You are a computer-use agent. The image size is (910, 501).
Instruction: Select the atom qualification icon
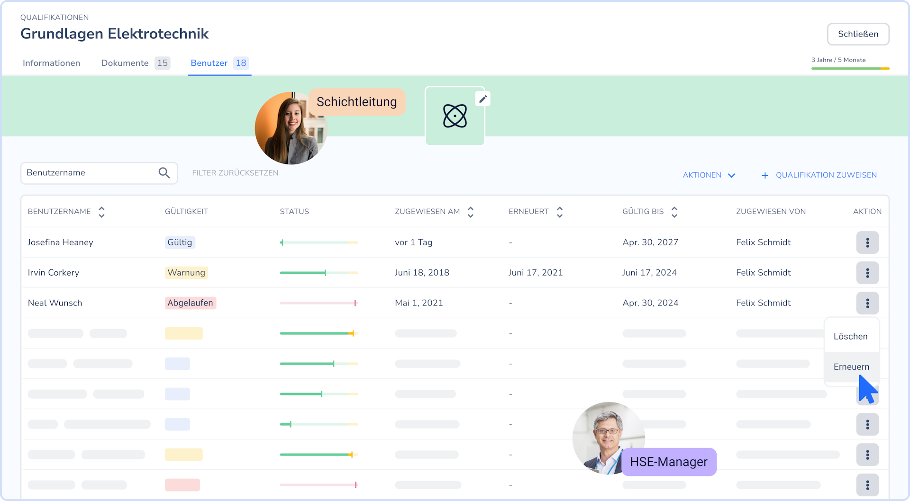(455, 116)
